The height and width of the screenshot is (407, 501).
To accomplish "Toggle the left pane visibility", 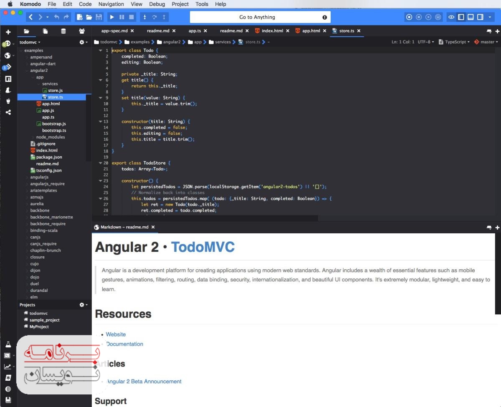I will click(x=461, y=17).
